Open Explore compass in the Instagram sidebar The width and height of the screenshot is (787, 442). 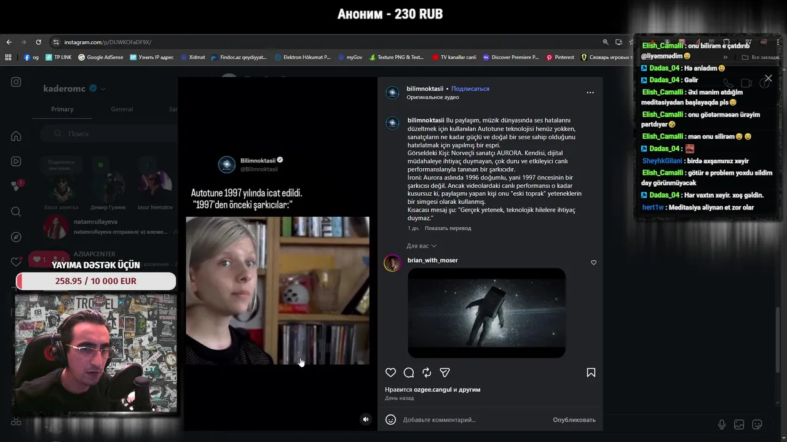click(16, 237)
